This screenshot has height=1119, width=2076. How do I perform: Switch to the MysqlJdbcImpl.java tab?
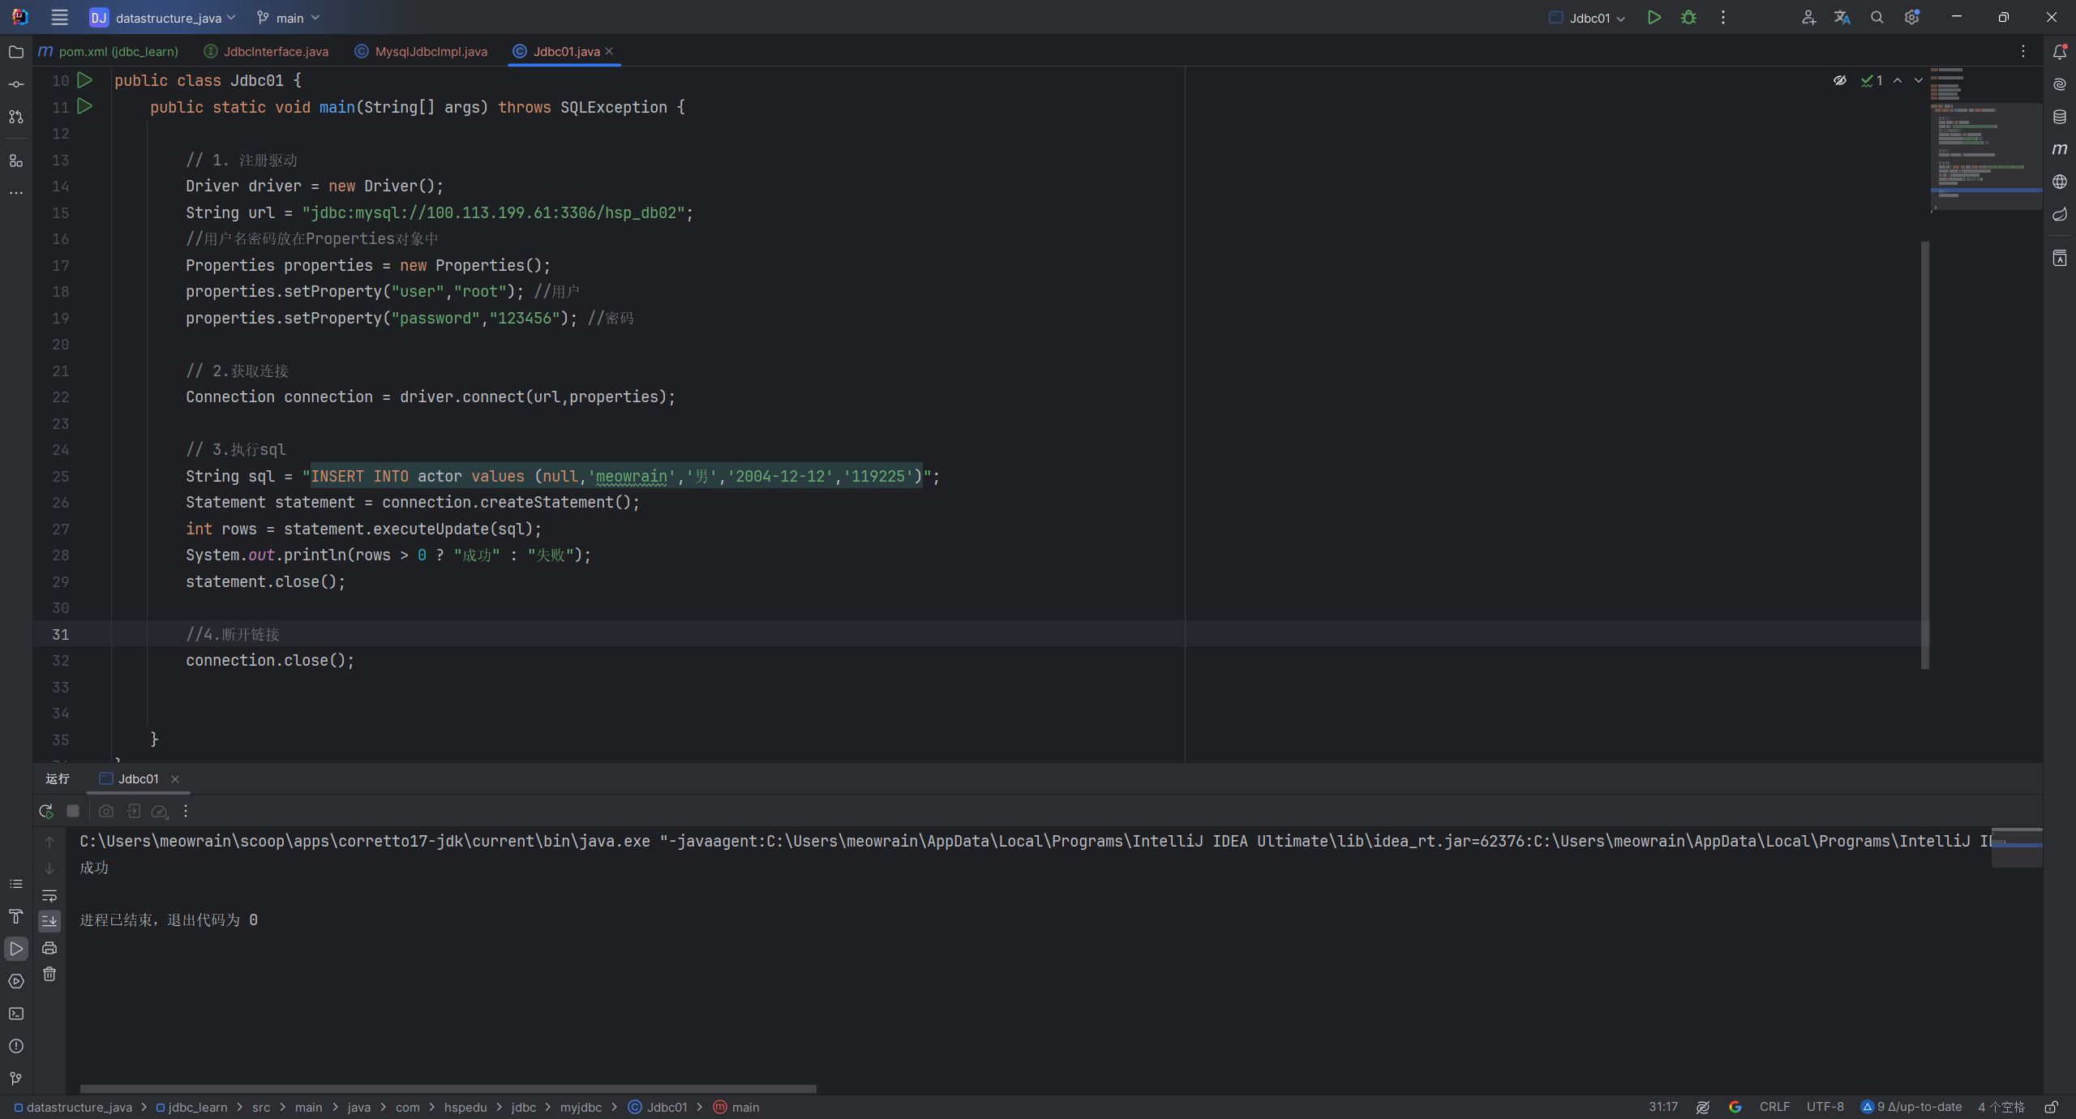(x=431, y=52)
